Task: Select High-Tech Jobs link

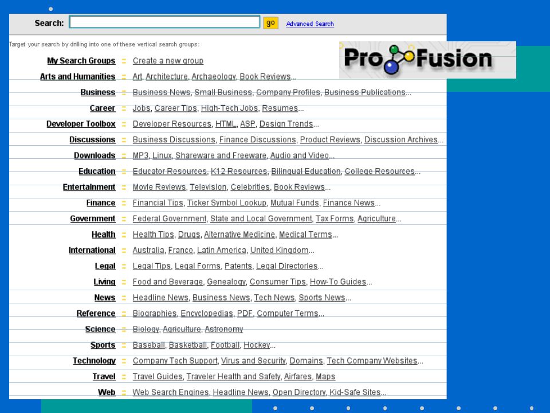Action: pyautogui.click(x=229, y=108)
